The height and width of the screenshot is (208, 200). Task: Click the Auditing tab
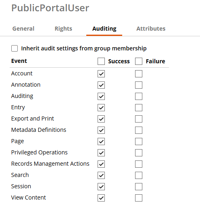104,29
